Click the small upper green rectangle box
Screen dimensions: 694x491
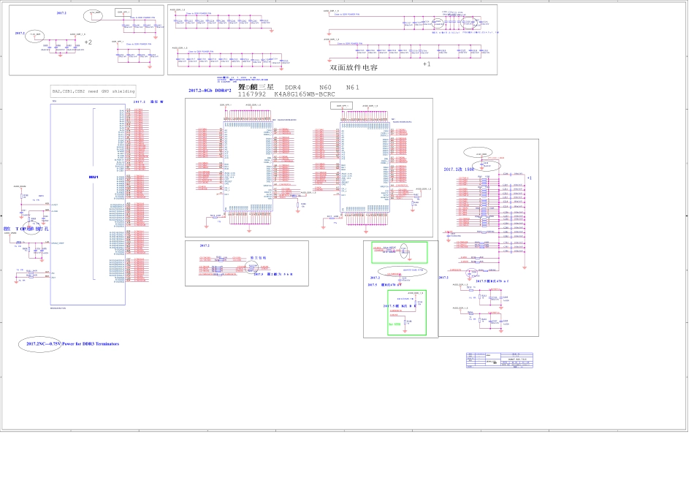(400, 252)
